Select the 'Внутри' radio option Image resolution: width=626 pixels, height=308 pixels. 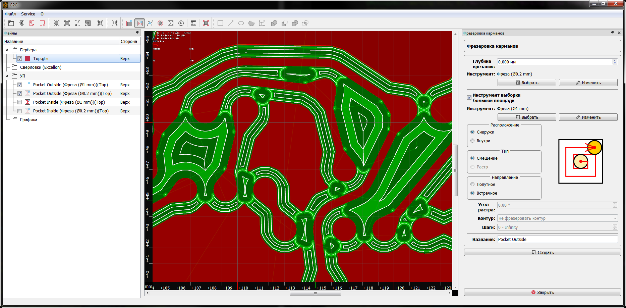tap(472, 141)
